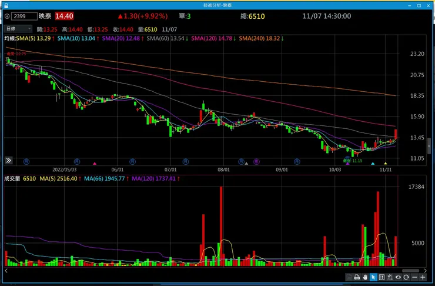The height and width of the screenshot is (286, 435).
Task: Click the 收:14.40 close price text
Action: [x=123, y=29]
